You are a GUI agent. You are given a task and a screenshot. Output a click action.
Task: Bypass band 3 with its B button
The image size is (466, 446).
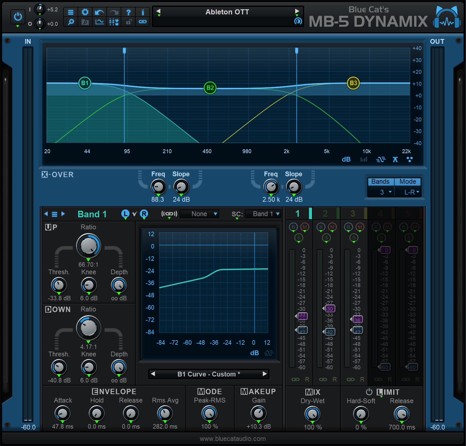pos(349,227)
